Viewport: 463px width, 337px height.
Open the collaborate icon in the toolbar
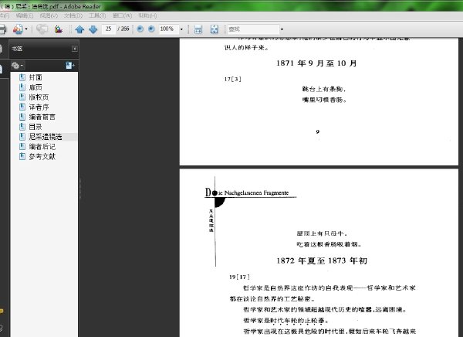tap(18, 29)
